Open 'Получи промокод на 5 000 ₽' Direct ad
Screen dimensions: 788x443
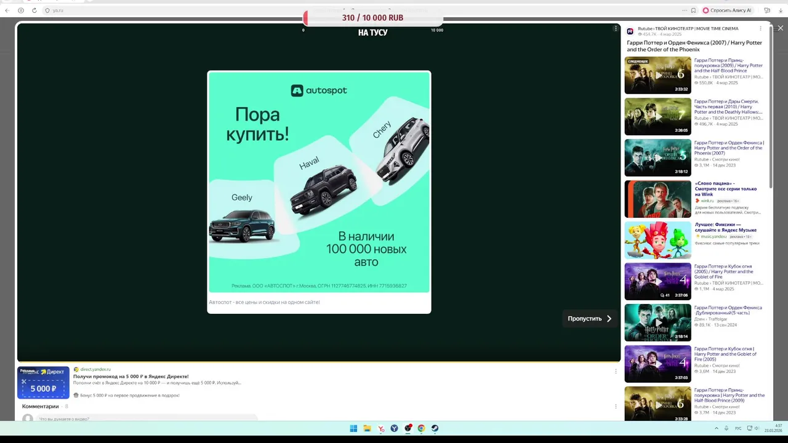coord(131,377)
